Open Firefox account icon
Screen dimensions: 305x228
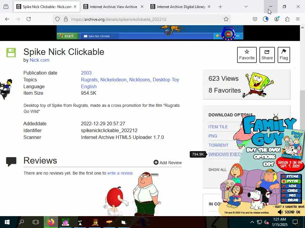276,19
